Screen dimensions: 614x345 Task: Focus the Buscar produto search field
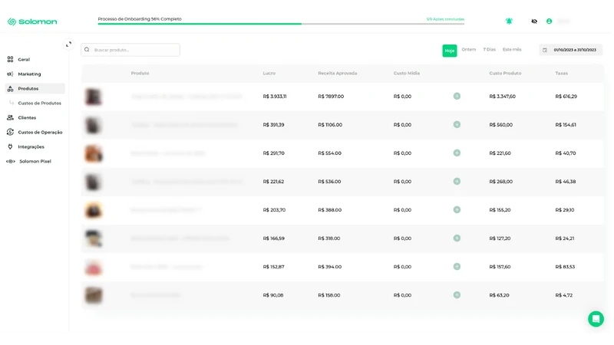pyautogui.click(x=130, y=50)
